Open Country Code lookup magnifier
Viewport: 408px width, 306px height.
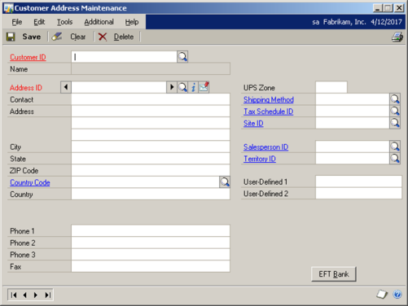(x=225, y=182)
